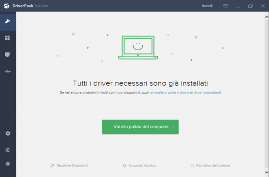Click the heading 'Tutti i driver necessari sono già installati'
The height and width of the screenshot is (177, 269).
140,83
